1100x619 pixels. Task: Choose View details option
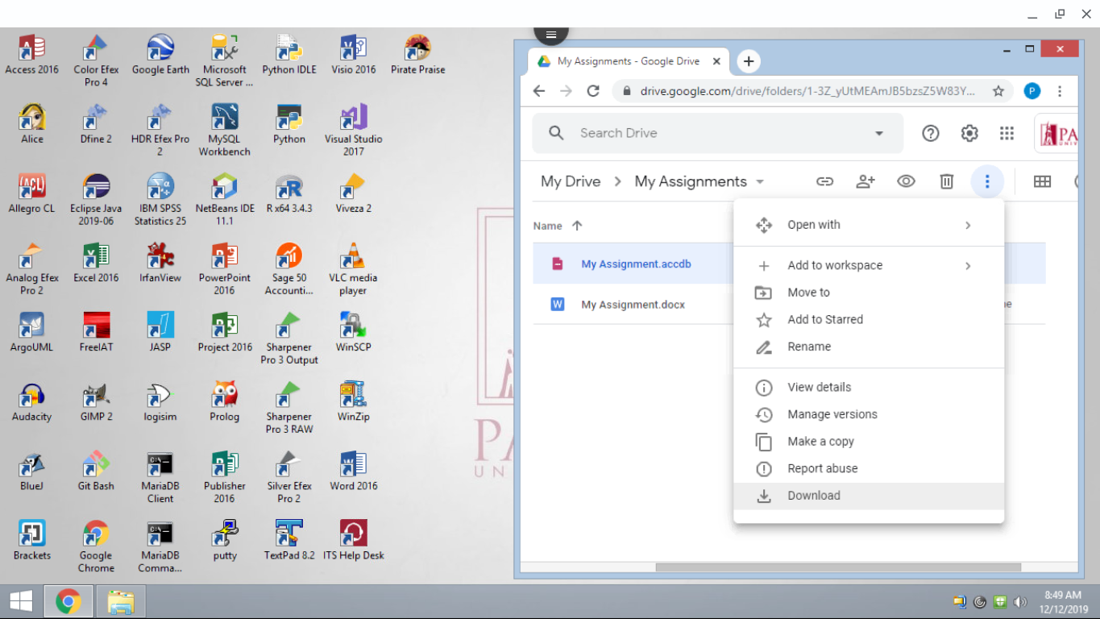tap(869, 388)
